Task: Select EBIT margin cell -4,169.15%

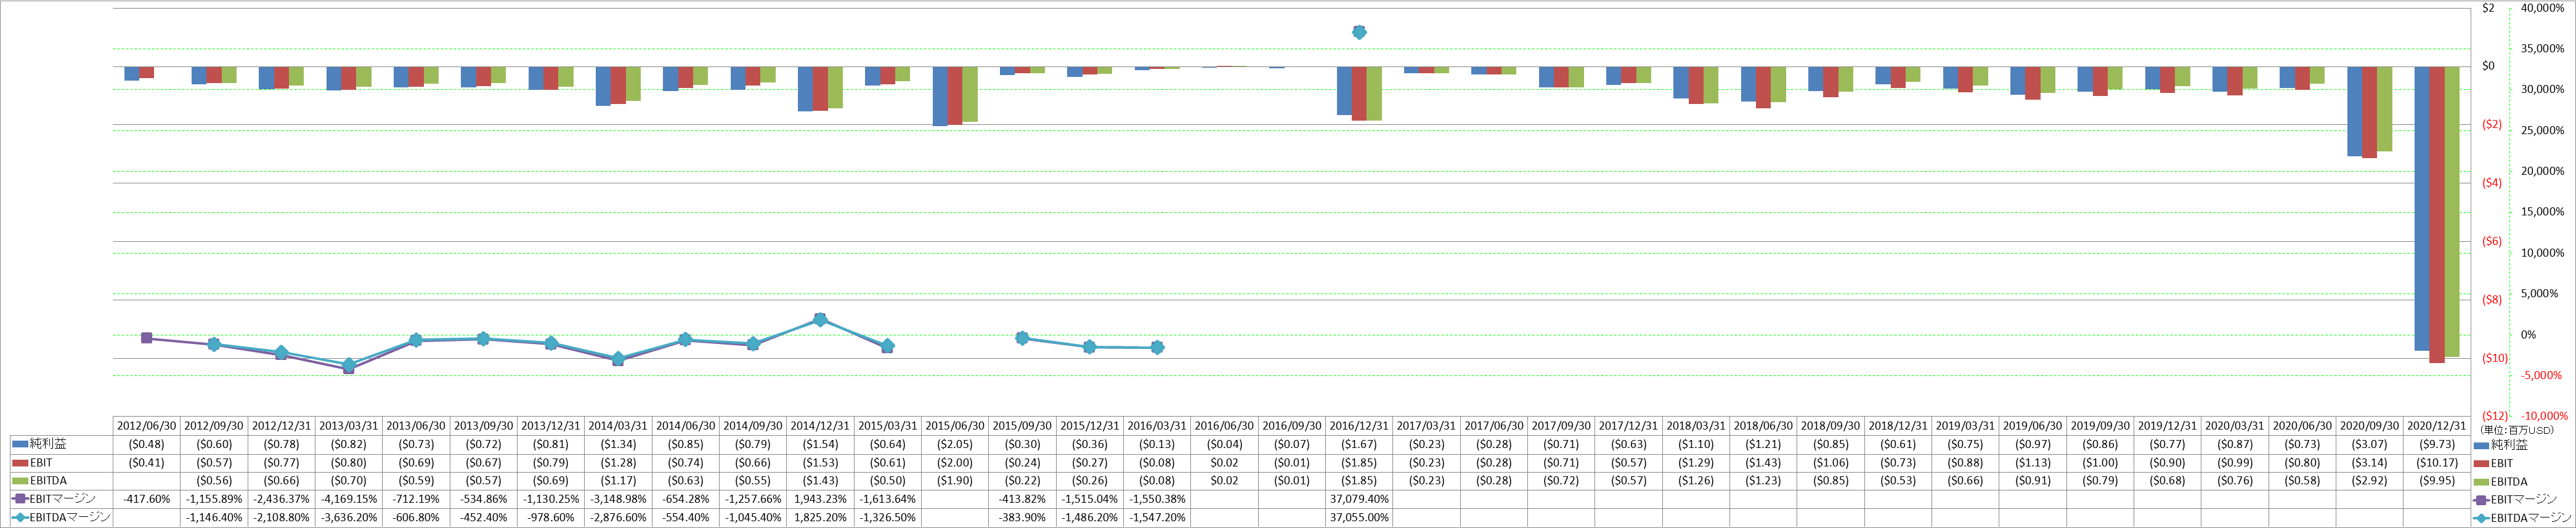Action: pos(349,499)
